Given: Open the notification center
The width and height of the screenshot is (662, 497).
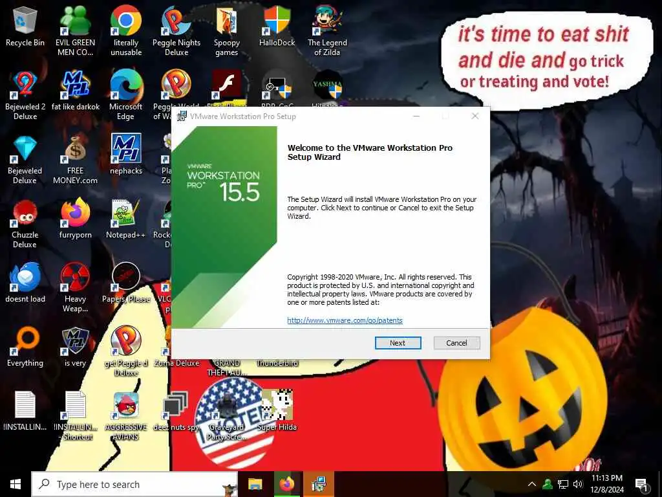Looking at the screenshot, I should (642, 484).
